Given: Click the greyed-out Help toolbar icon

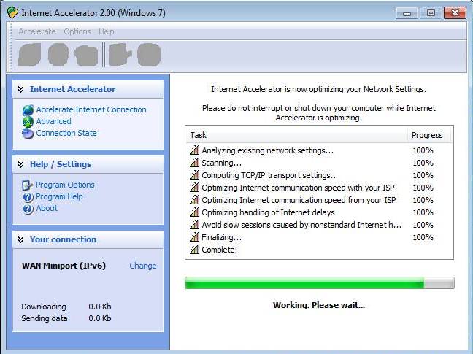Looking at the screenshot, I should point(149,55).
